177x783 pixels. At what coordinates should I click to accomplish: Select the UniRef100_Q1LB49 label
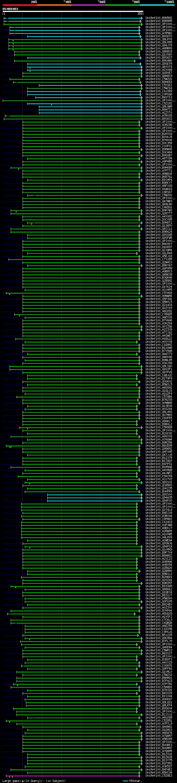(x=159, y=254)
